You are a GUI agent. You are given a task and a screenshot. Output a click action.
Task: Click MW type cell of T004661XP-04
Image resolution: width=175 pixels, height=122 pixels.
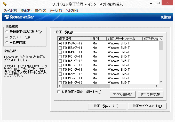(x=95, y=70)
